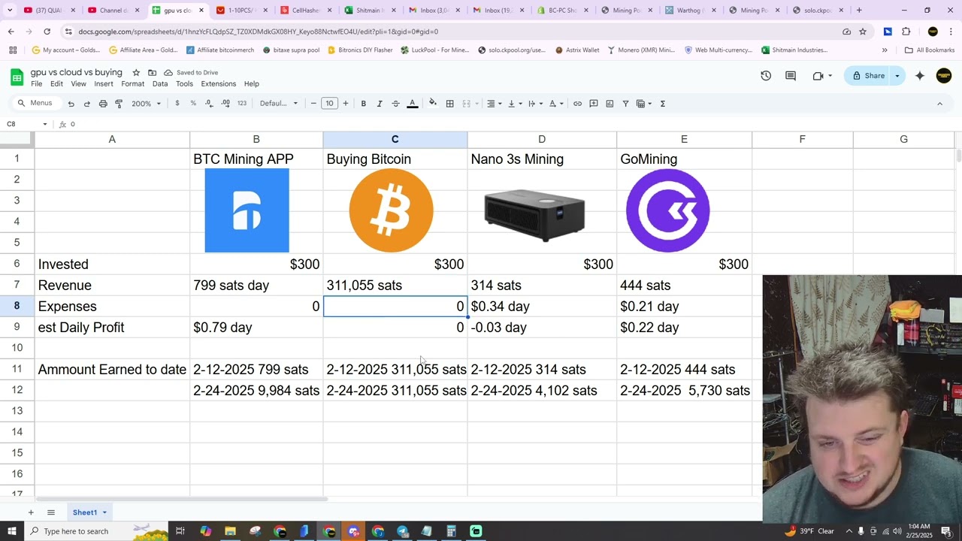
Task: Decrease decimal places
Action: coord(209,104)
